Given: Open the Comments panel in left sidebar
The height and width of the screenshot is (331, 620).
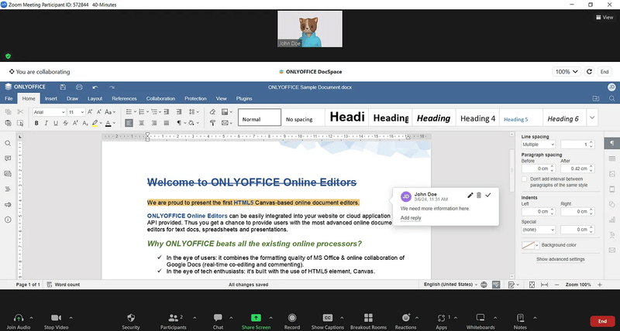Looking at the screenshot, I should pos(8,159).
